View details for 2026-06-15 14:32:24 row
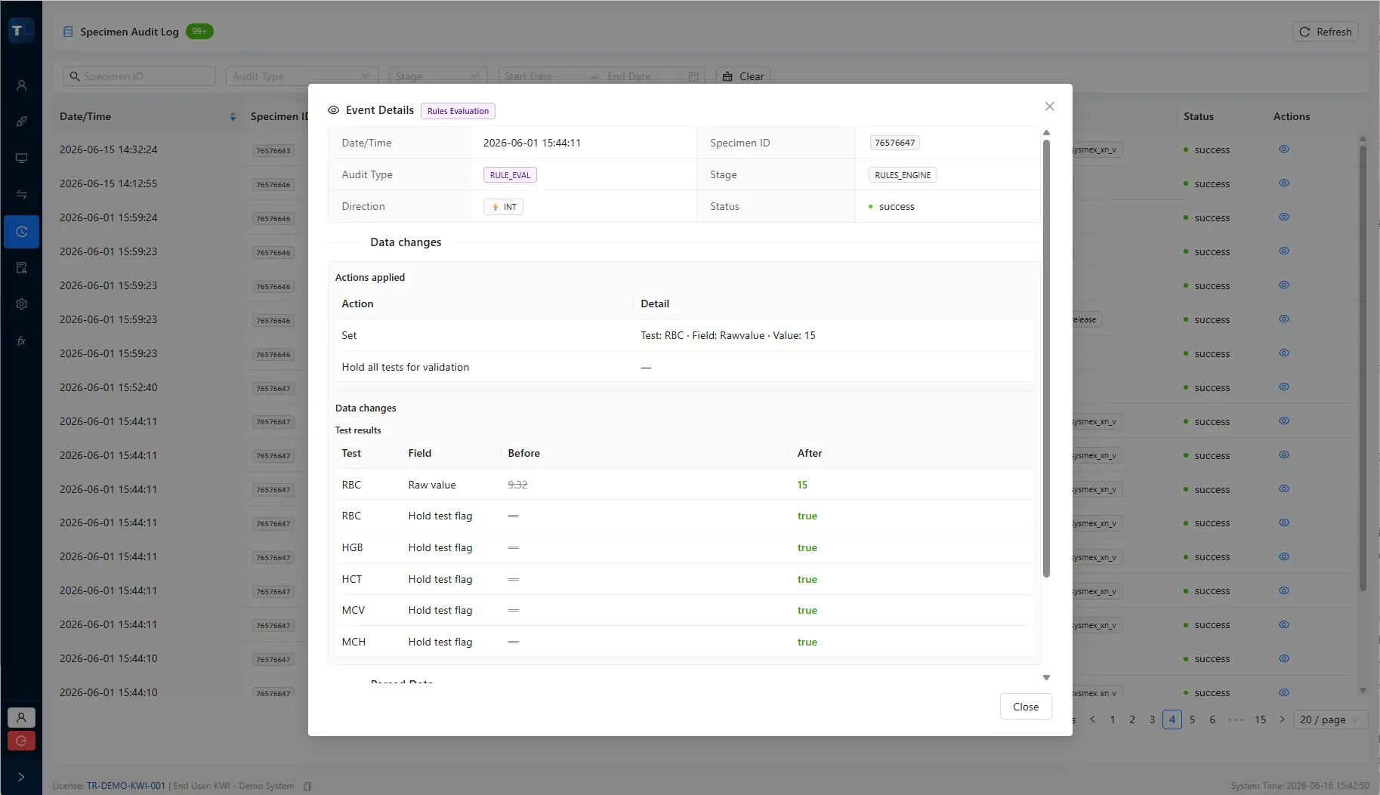1380x795 pixels. (x=1284, y=149)
